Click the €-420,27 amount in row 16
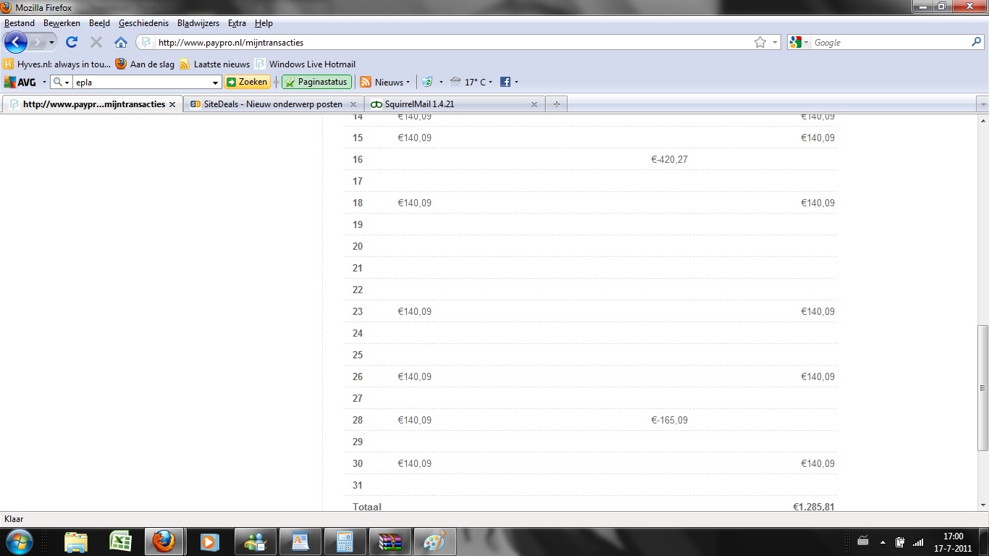Screen dimensions: 989x556 click(x=669, y=159)
